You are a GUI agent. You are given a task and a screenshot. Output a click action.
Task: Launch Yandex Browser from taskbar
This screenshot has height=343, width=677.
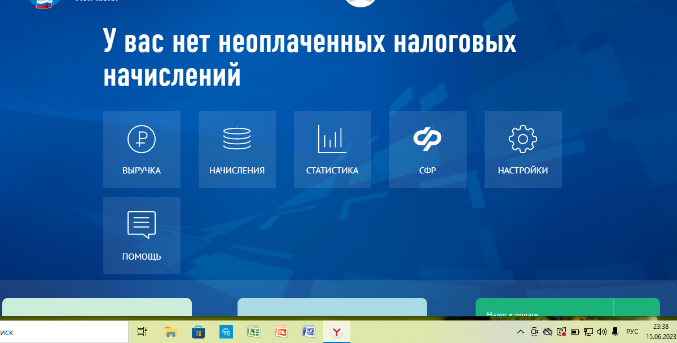(337, 332)
